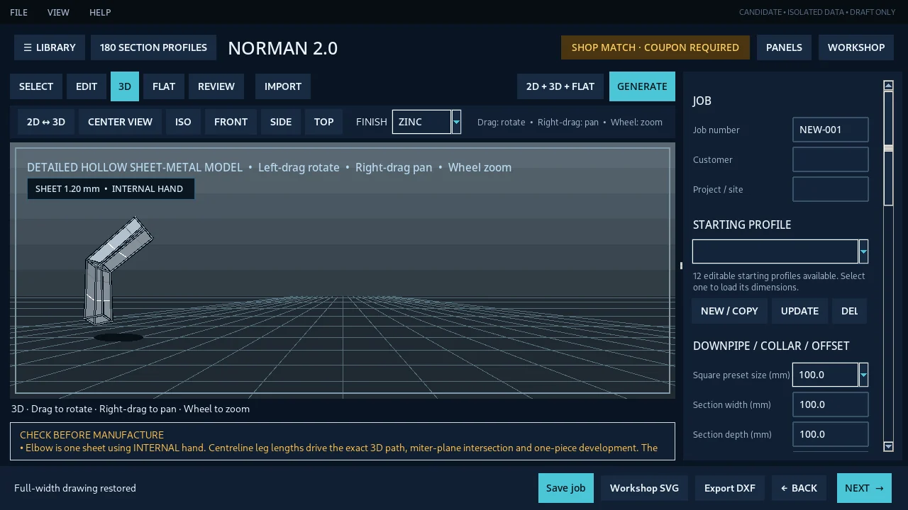Click the Workshop SVG button

(644, 488)
